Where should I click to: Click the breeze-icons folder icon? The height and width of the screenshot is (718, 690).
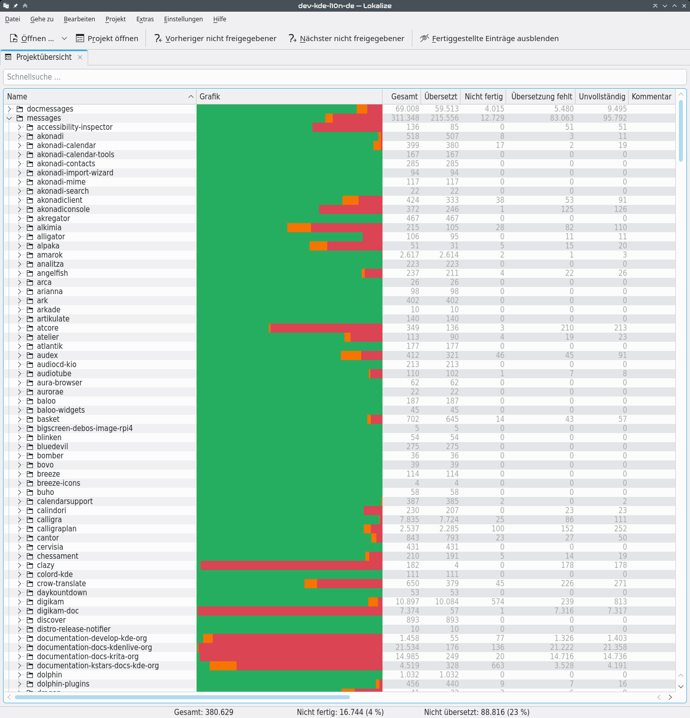point(30,483)
